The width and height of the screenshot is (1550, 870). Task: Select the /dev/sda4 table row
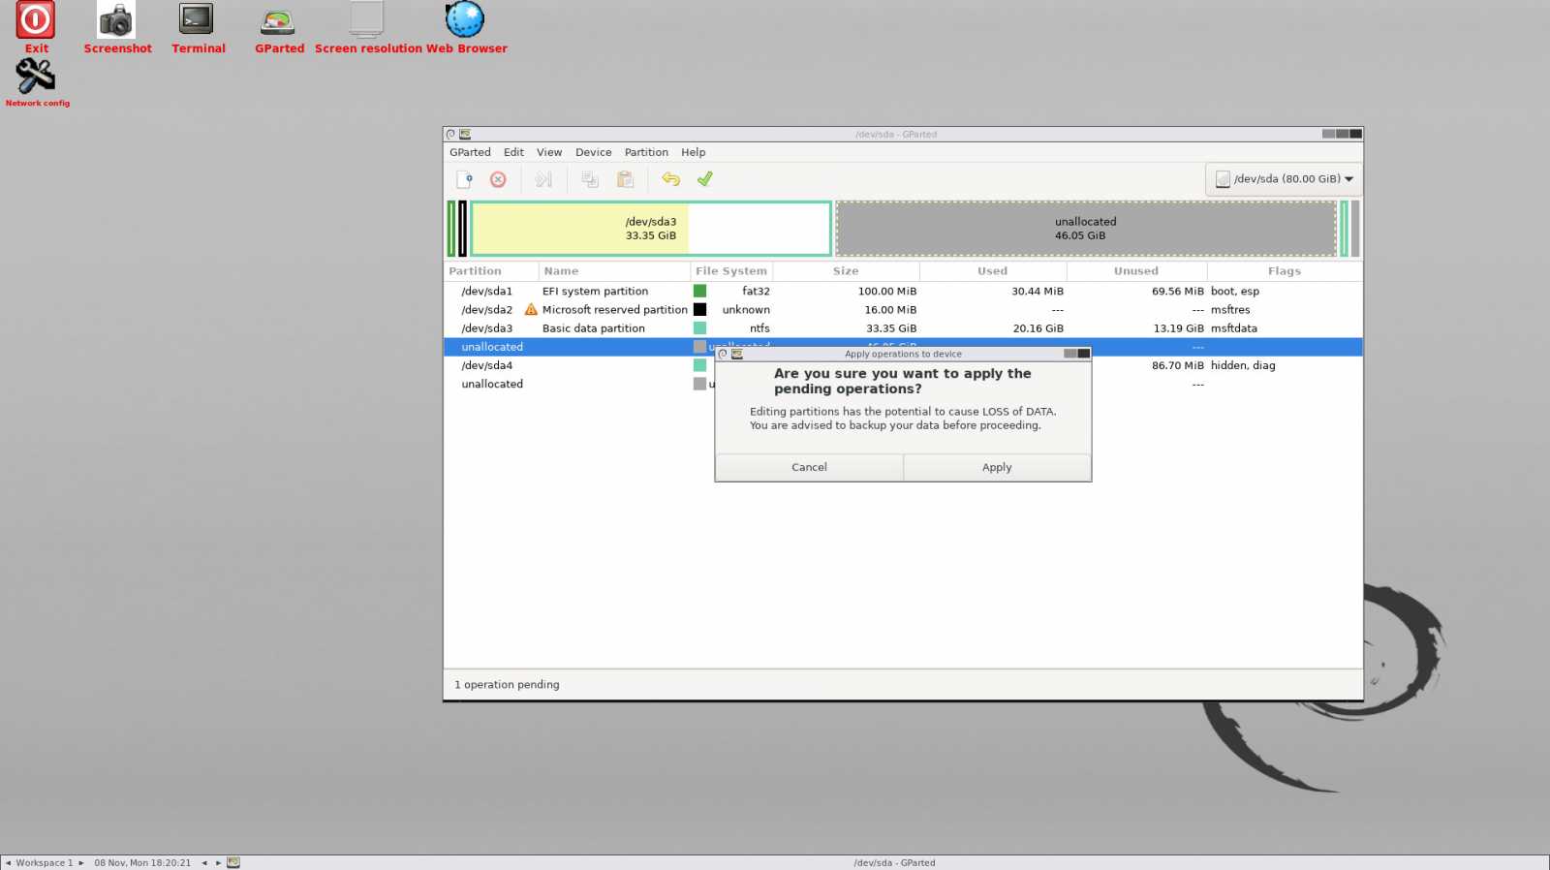coord(903,365)
